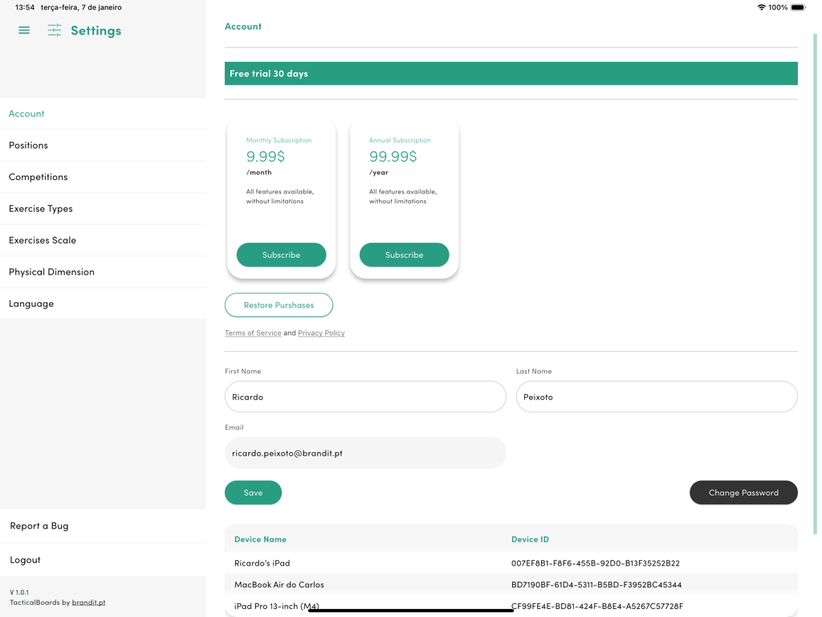This screenshot has height=617, width=822.
Task: Click the Wi-Fi status icon
Action: pyautogui.click(x=761, y=8)
